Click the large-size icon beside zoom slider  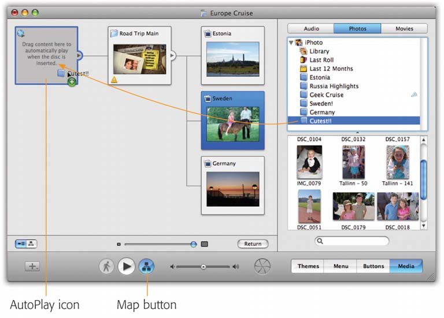[x=204, y=244]
